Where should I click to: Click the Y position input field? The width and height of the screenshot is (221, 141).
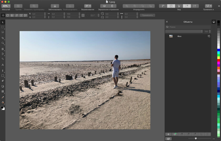coord(38,17)
